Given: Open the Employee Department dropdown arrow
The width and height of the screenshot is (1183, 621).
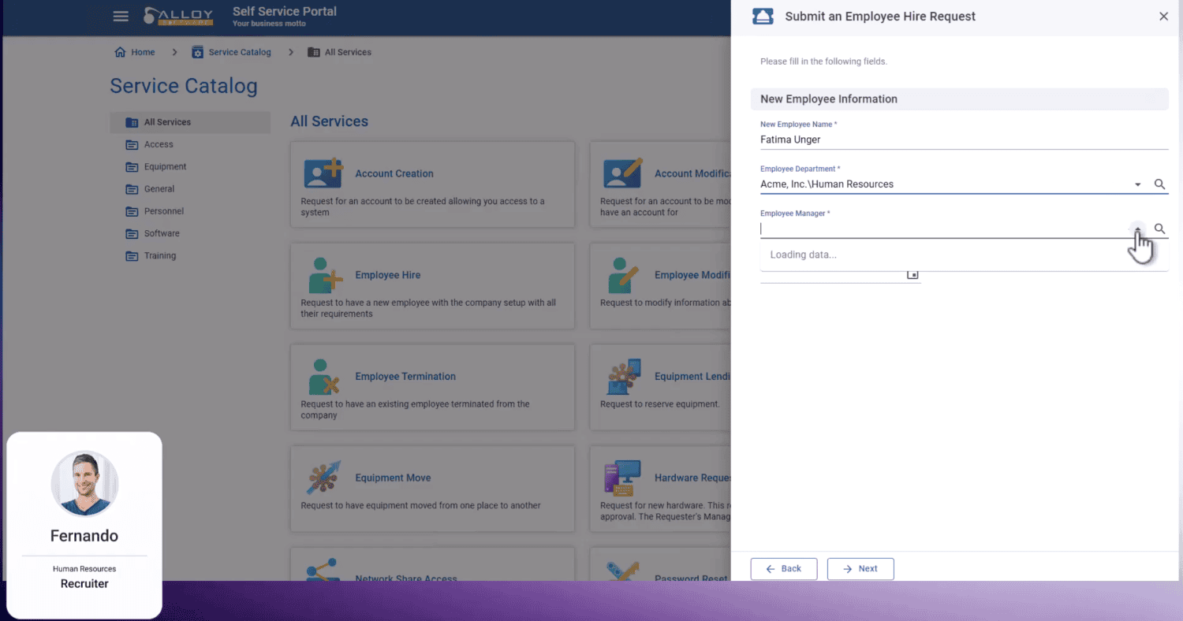Looking at the screenshot, I should tap(1137, 184).
